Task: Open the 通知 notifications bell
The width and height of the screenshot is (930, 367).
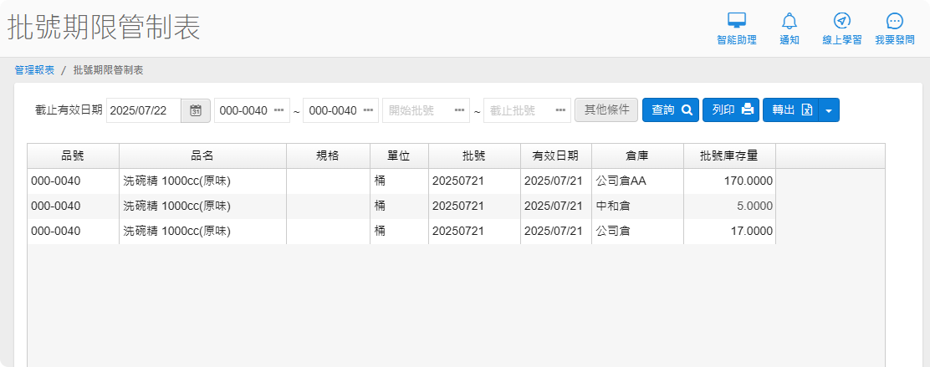Action: (x=789, y=29)
